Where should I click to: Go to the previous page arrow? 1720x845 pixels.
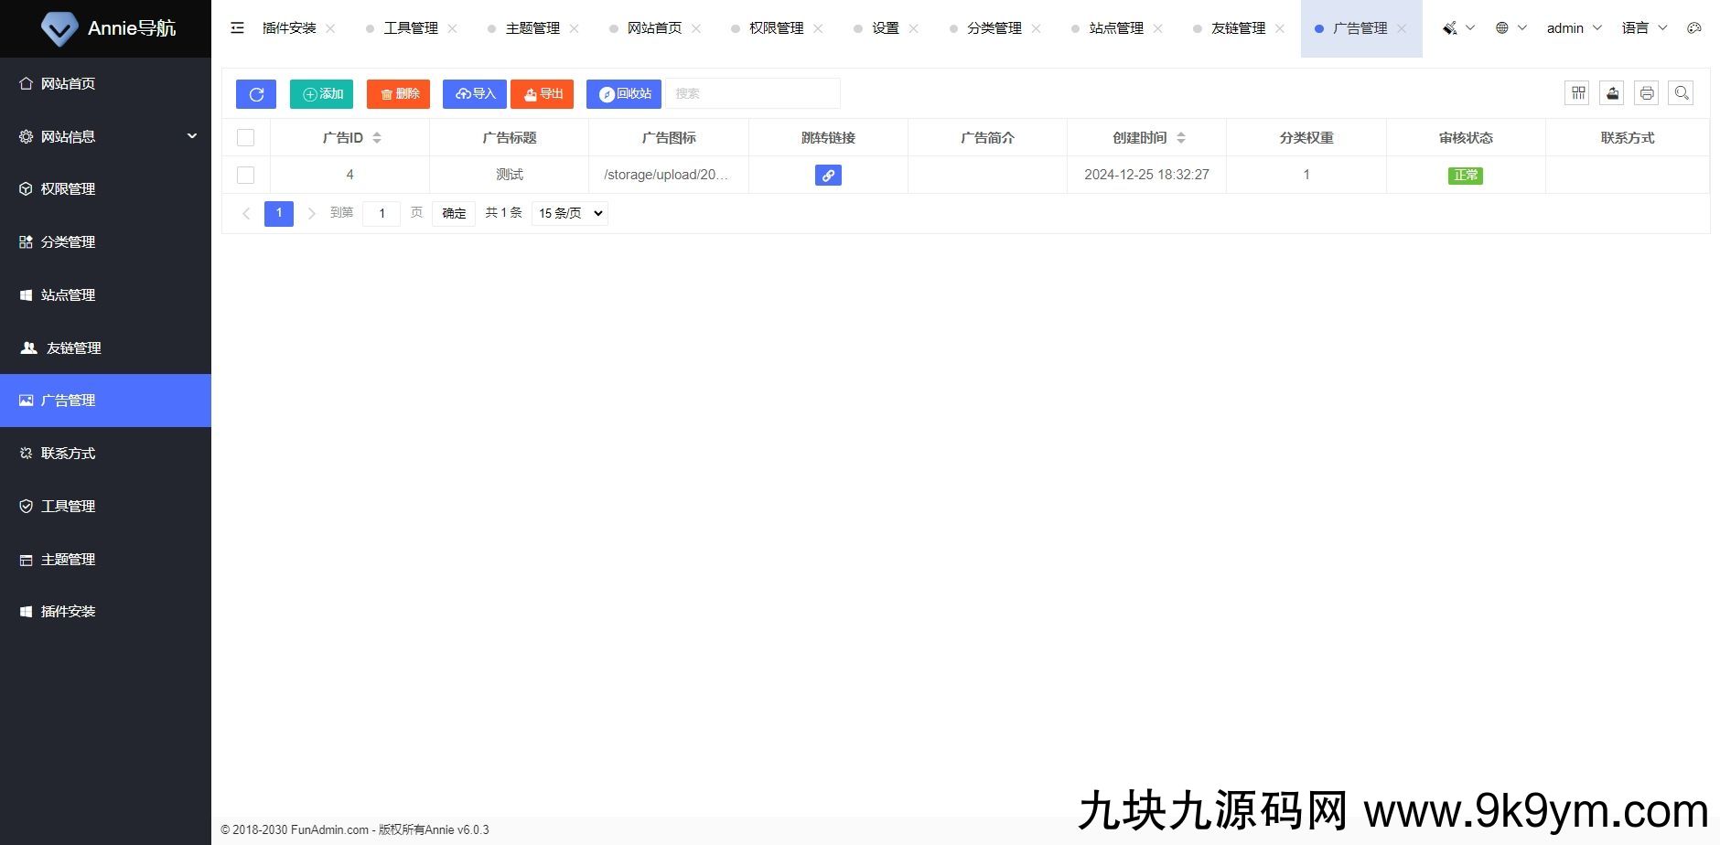click(x=246, y=213)
